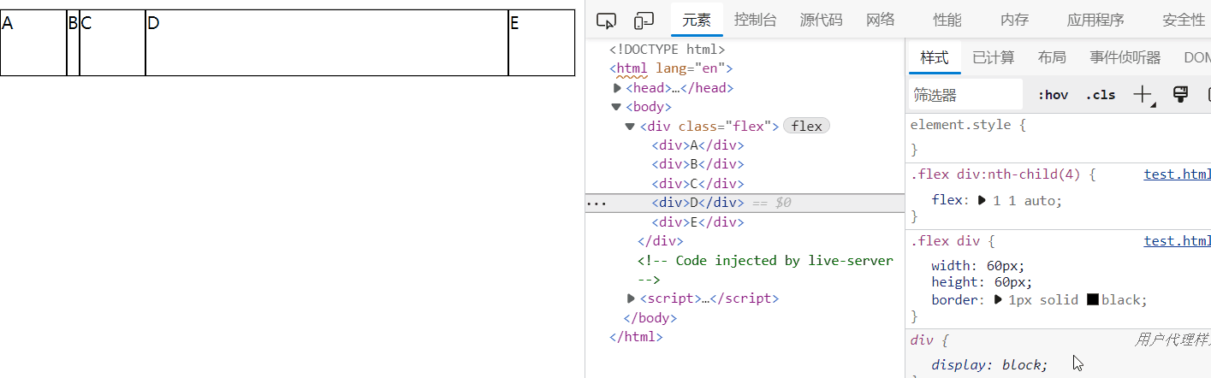Viewport: 1211px width, 378px height.
Task: Open test.html link for .flex div rule
Action: click(x=1177, y=241)
